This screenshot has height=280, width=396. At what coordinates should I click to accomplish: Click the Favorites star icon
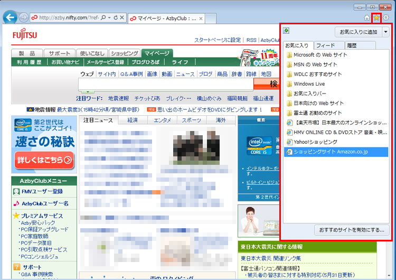click(x=376, y=17)
